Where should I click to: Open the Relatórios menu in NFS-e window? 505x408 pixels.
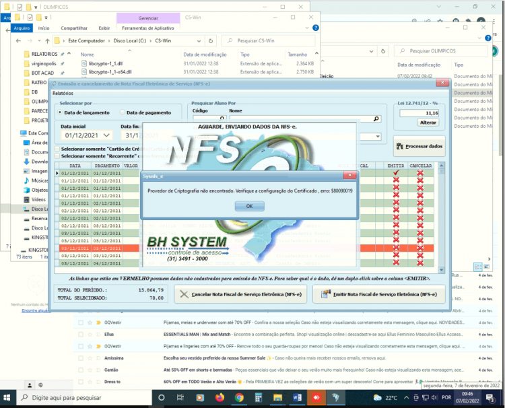[63, 93]
